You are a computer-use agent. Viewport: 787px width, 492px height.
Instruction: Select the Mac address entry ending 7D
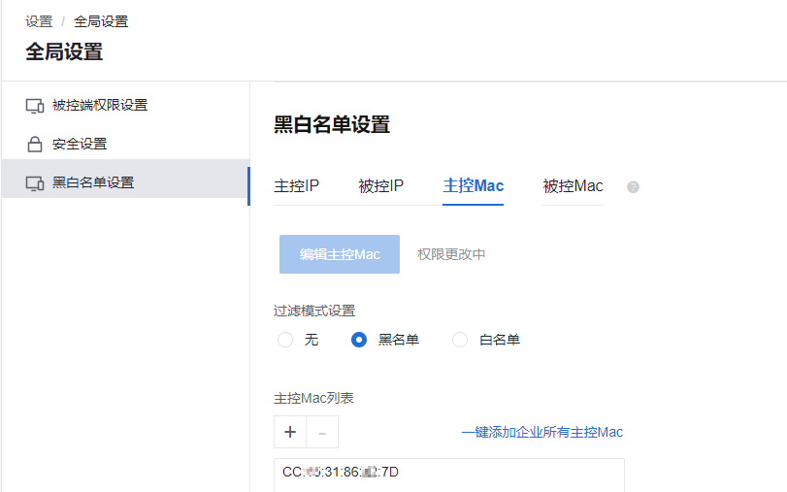coord(341,472)
